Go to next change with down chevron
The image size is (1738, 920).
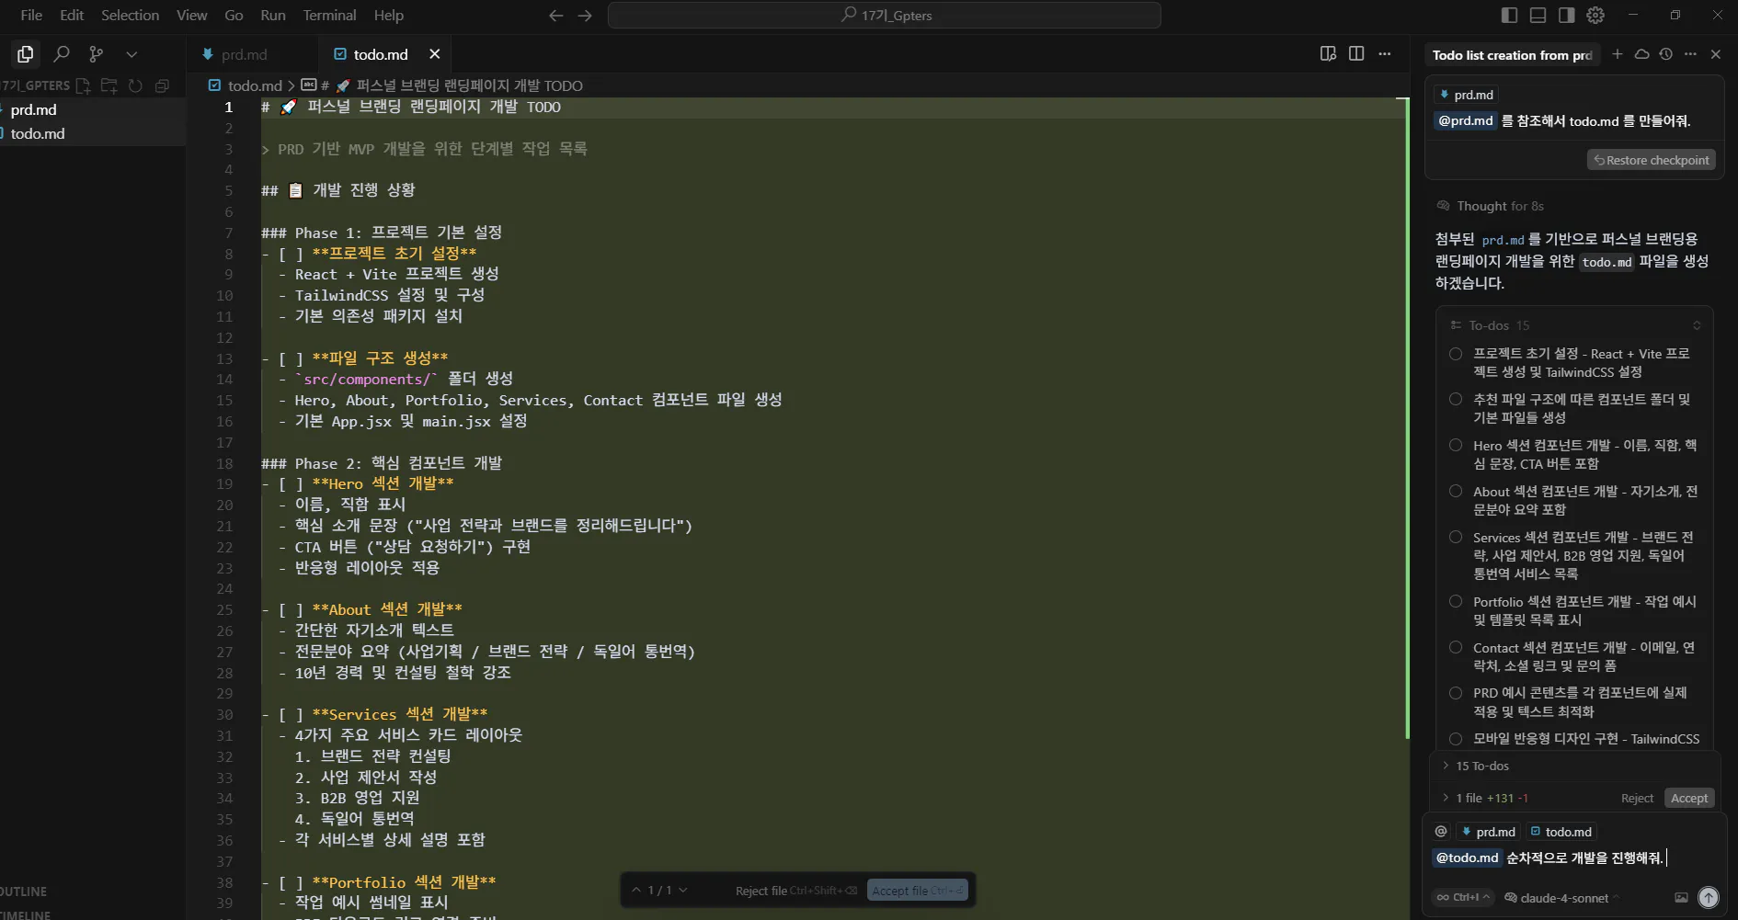tap(682, 890)
